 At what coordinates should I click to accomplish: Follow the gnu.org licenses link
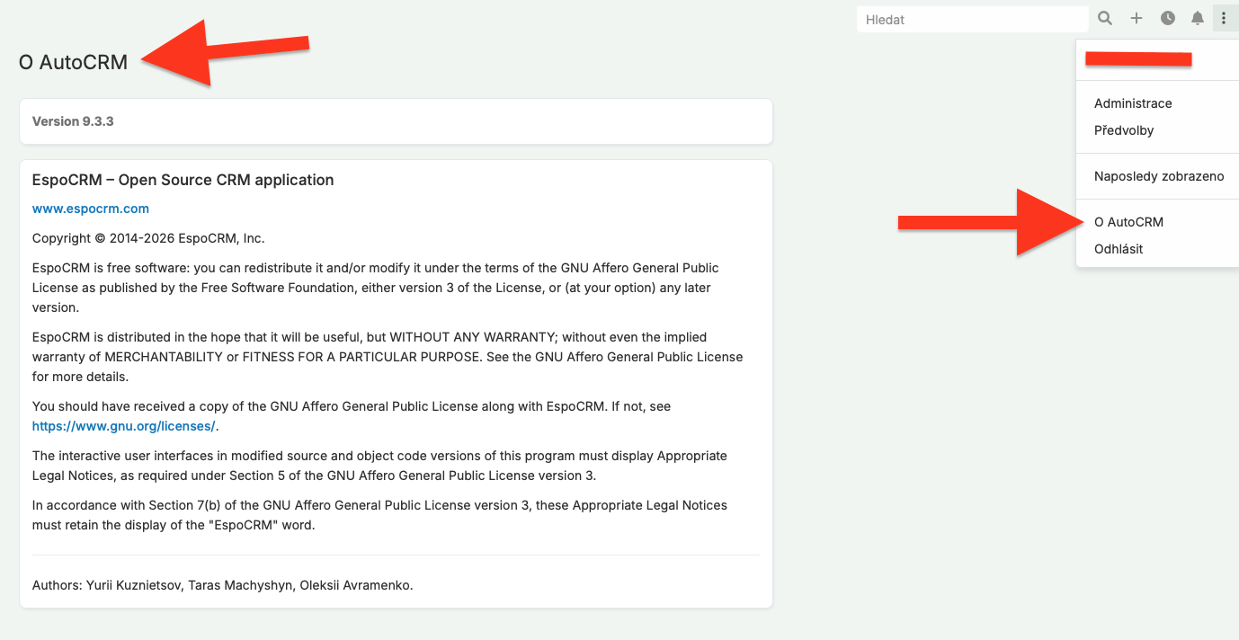coord(124,426)
